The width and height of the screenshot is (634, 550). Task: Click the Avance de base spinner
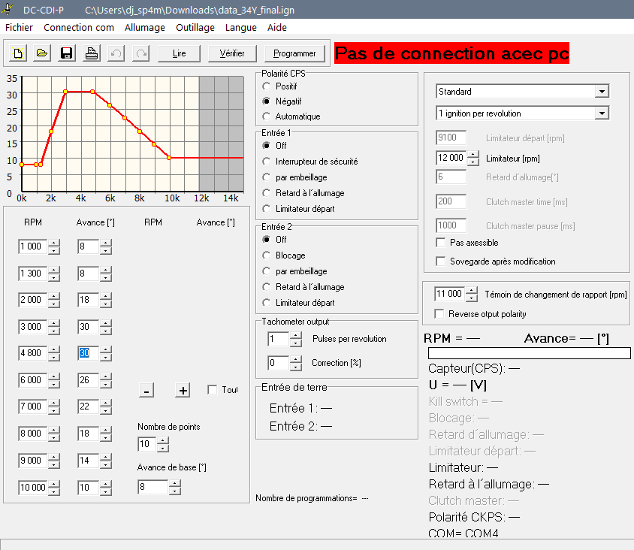point(175,487)
